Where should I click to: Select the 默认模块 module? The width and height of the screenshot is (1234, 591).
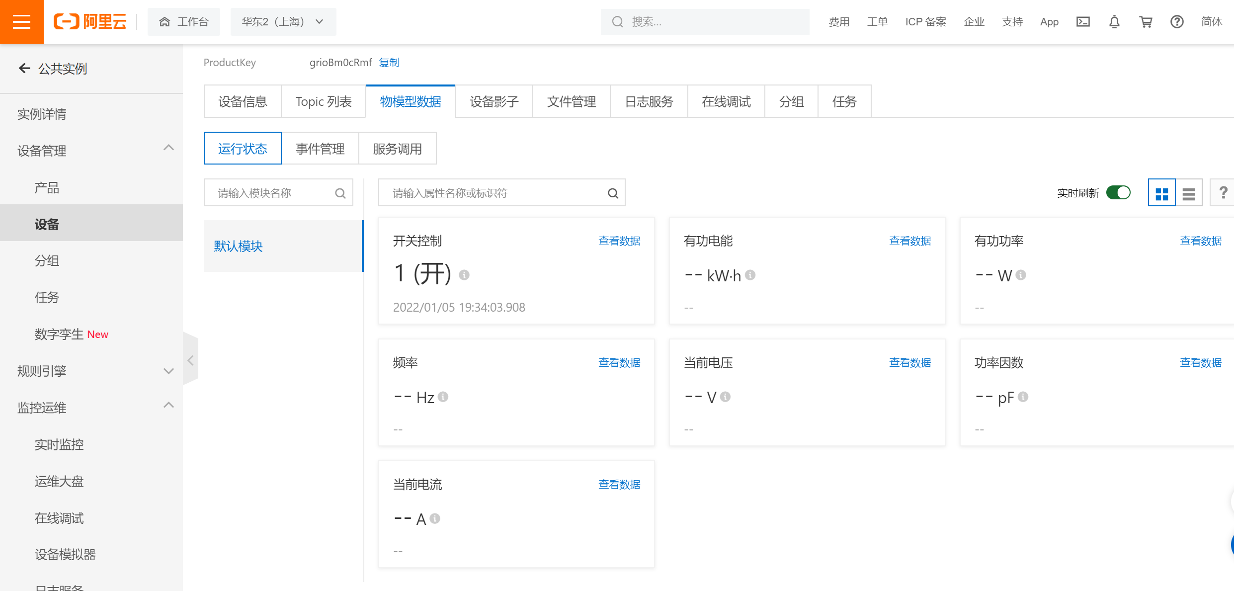point(283,246)
